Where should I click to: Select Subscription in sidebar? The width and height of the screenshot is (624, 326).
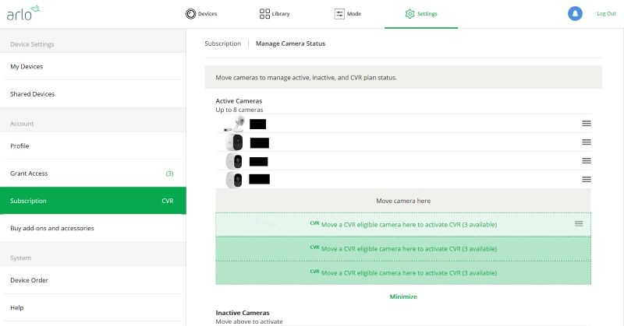click(93, 201)
